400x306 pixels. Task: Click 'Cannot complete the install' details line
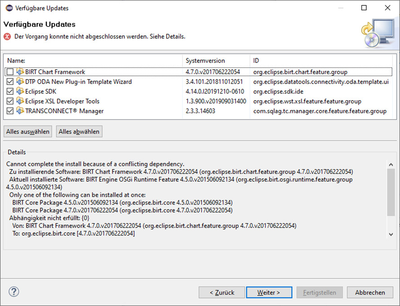pos(95,164)
